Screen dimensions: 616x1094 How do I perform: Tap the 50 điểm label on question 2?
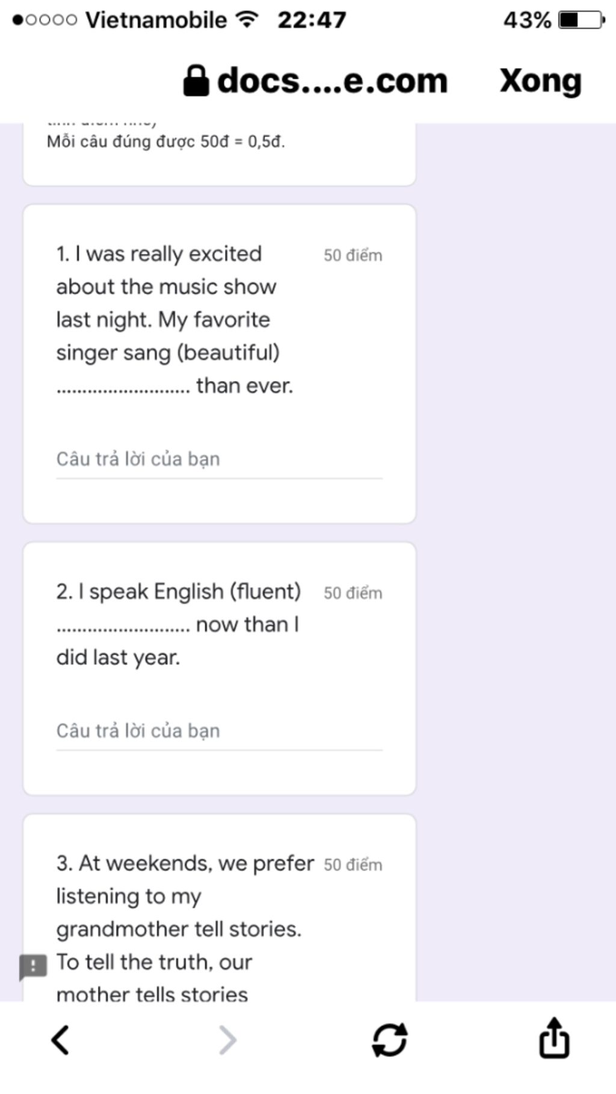pos(353,593)
